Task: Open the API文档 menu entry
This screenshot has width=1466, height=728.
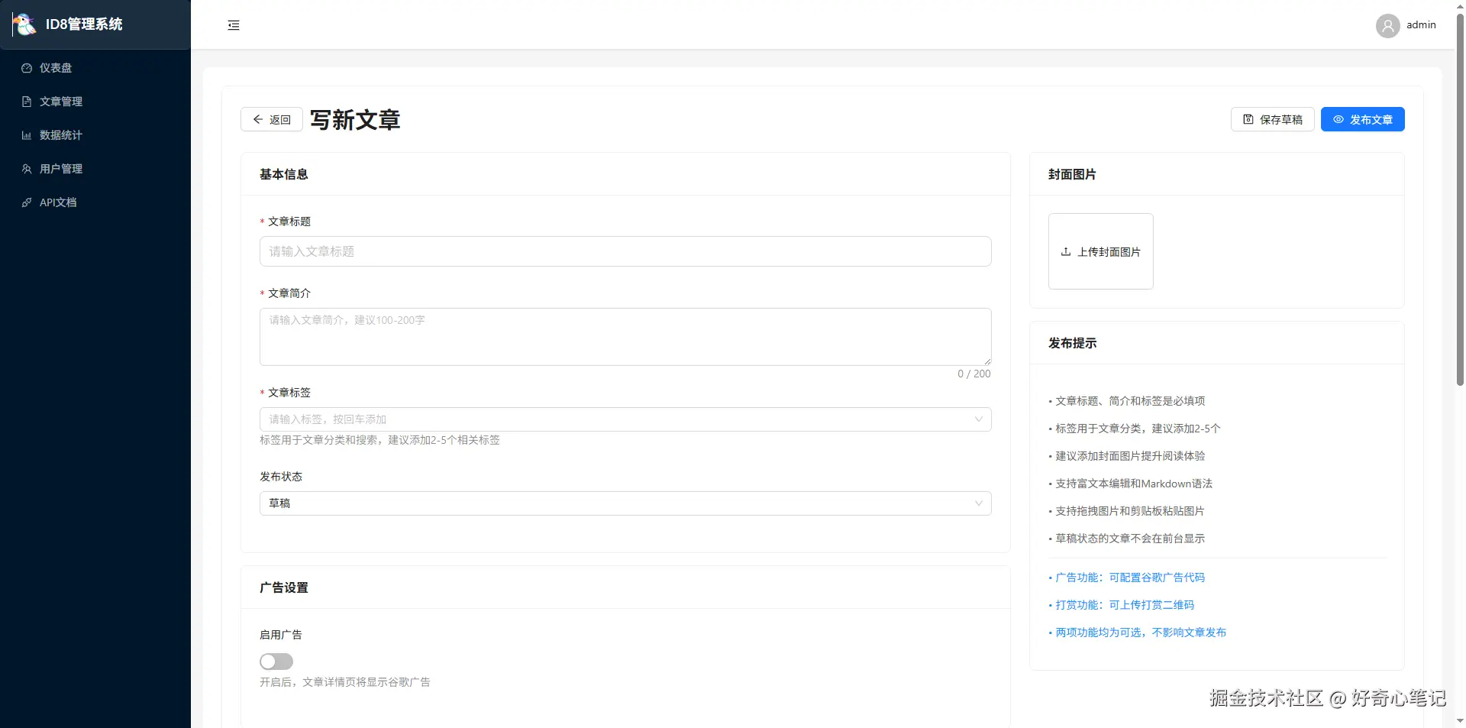Action: [x=95, y=202]
